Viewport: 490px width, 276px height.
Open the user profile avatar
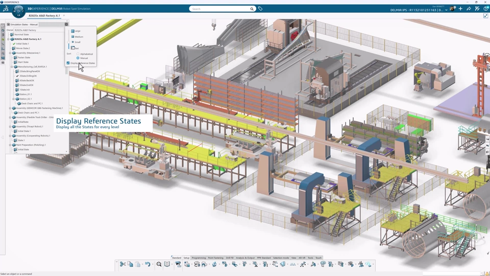(x=452, y=9)
